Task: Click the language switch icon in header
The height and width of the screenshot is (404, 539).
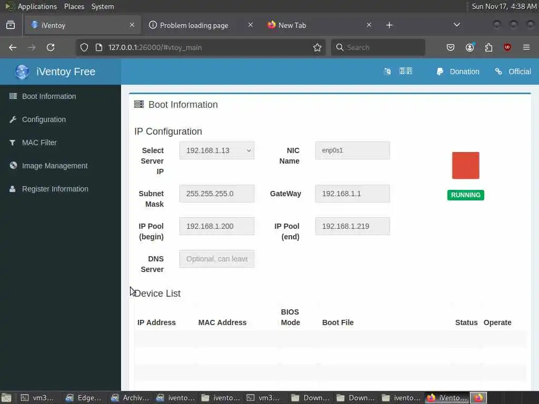Action: [x=387, y=72]
